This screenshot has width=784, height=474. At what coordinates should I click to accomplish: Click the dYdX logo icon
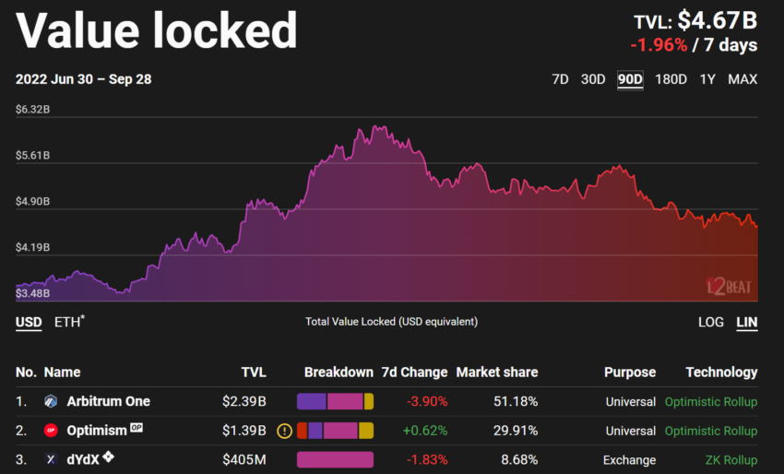(51, 459)
